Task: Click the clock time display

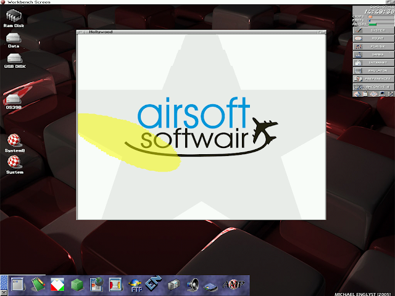Action: pos(379,12)
